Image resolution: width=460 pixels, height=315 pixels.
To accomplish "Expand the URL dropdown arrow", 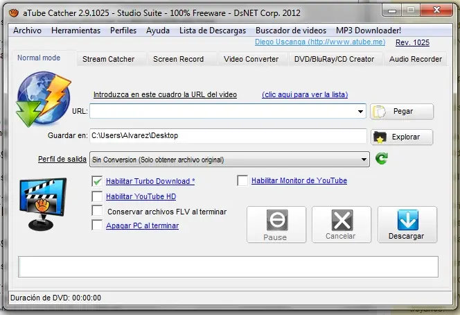I will [360, 112].
